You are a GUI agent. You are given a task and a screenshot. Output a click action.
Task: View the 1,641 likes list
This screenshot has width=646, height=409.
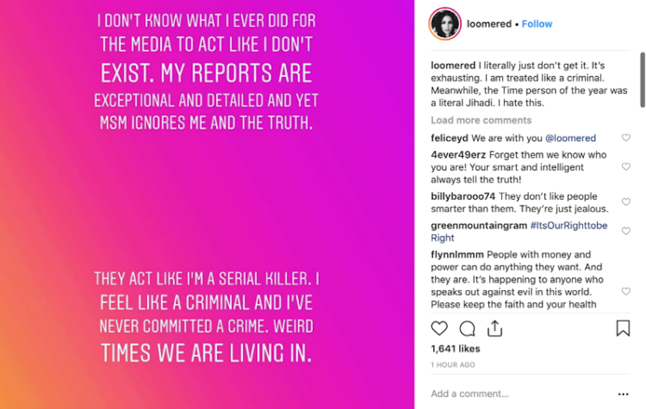click(x=455, y=348)
